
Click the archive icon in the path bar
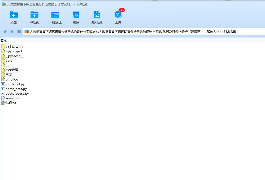click(27, 32)
